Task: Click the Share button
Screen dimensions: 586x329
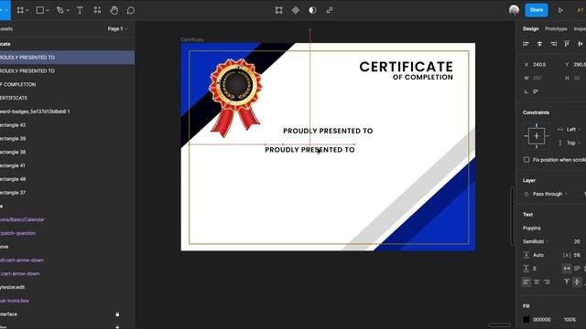Action: (537, 10)
